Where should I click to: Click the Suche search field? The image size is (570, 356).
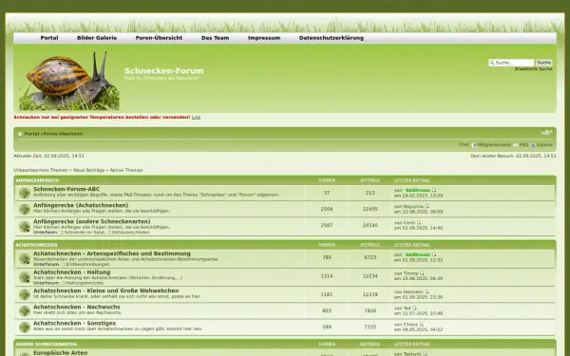(x=512, y=63)
